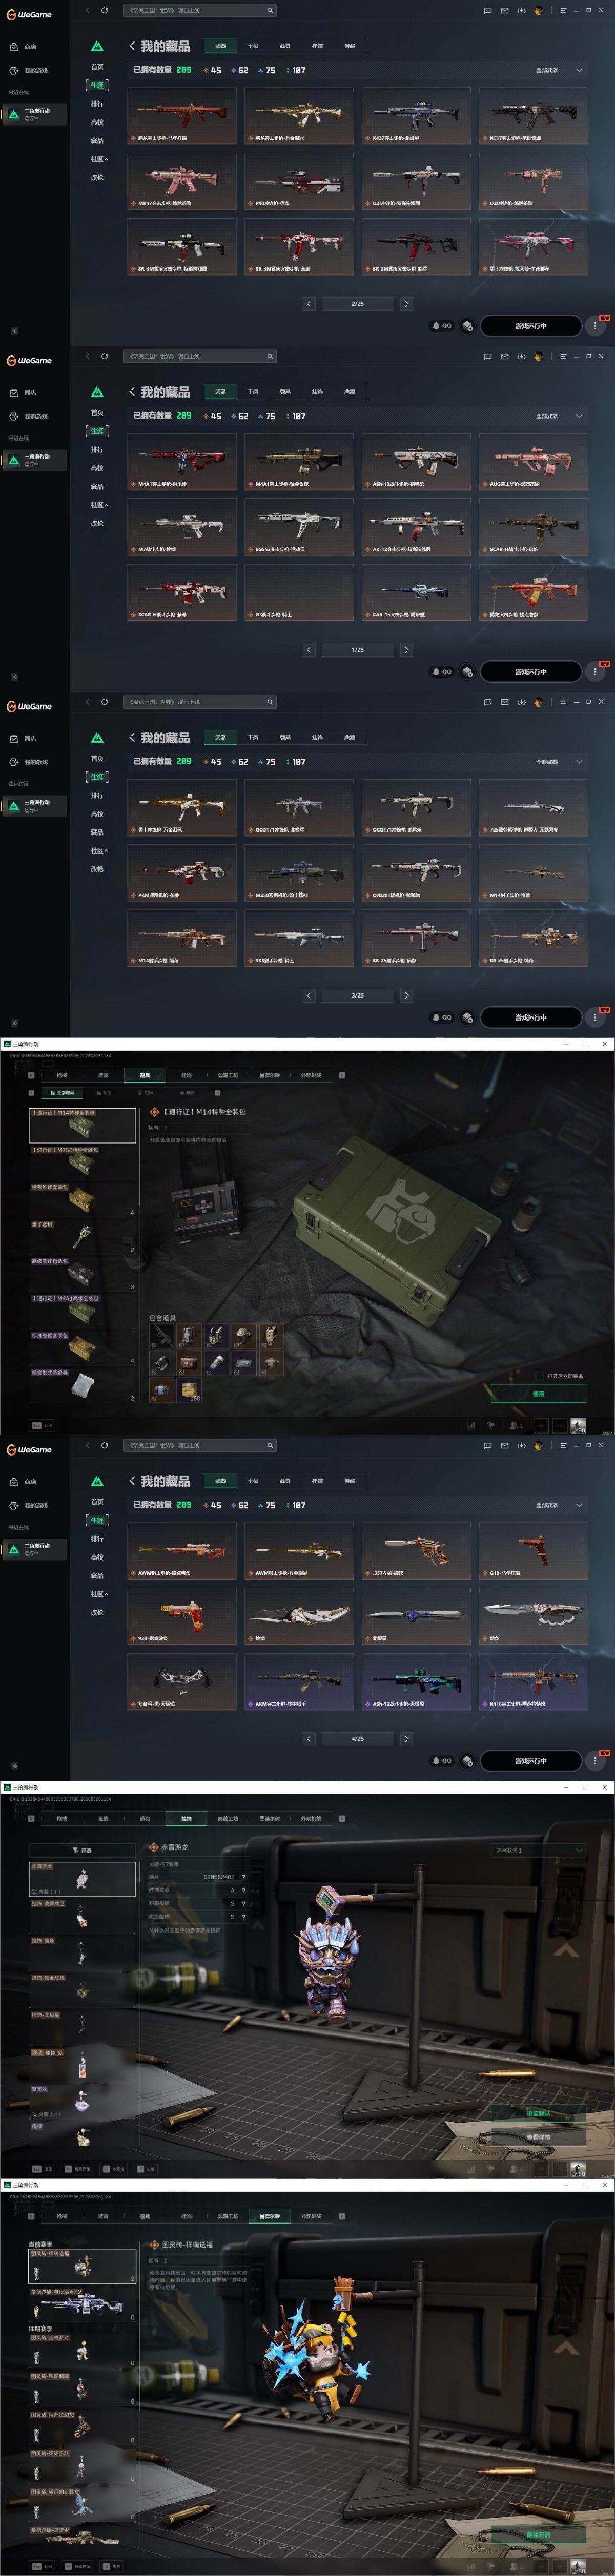Select the AUG突击步枪 weapon card
Screen dimensions: 615x2576
click(532, 462)
